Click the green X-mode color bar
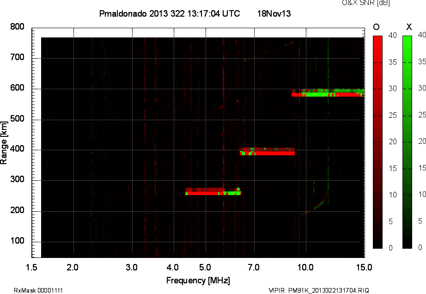Viewport: 426px width, 294px height. (x=407, y=142)
